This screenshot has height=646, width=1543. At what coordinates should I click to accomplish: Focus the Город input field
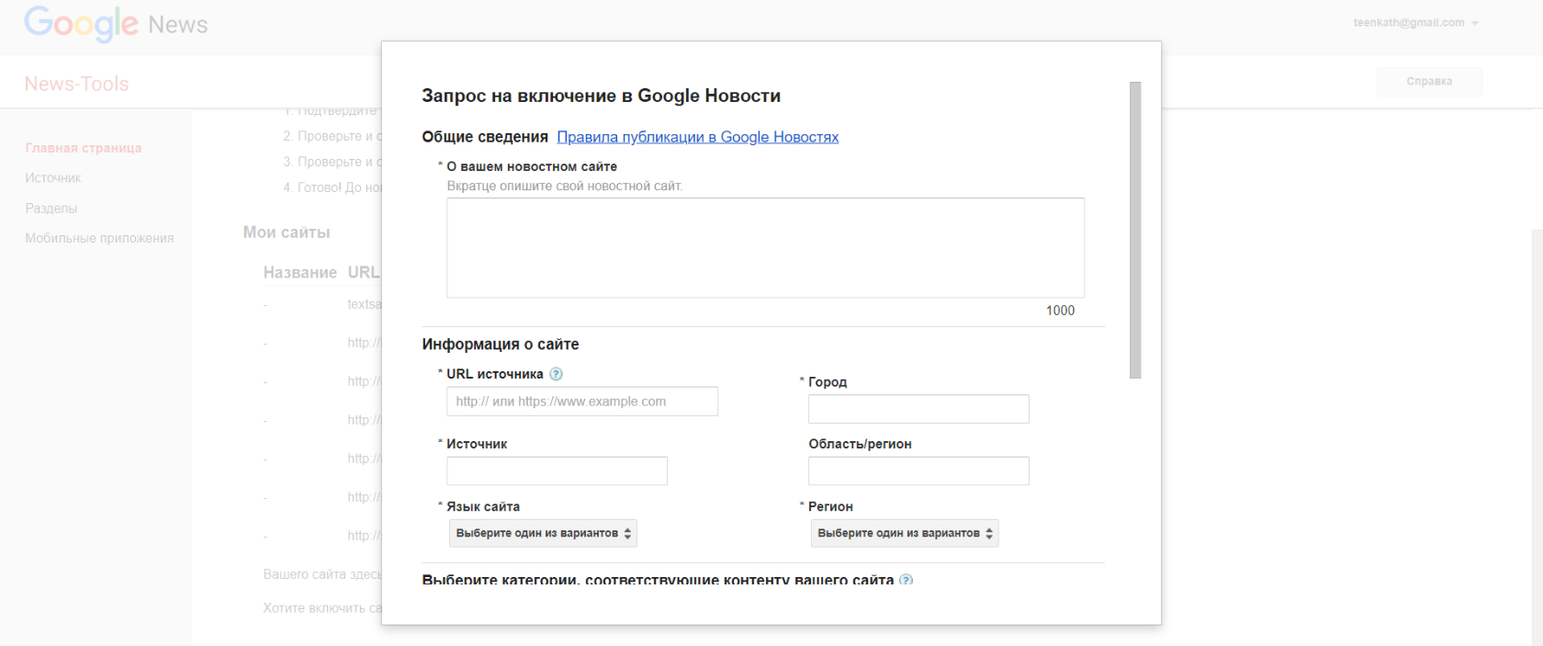918,409
